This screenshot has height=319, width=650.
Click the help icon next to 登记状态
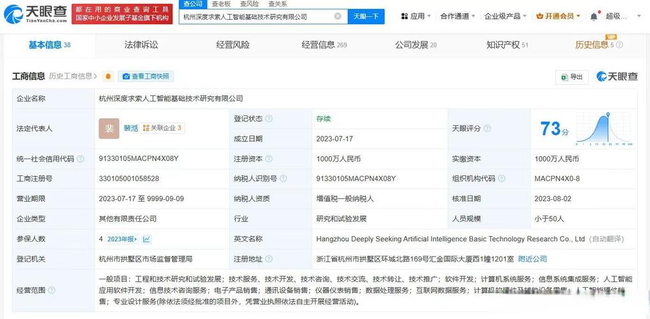tap(269, 119)
